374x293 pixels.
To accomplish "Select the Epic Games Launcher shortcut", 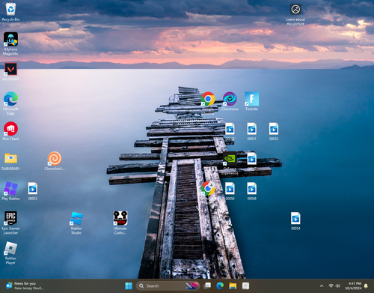I will (10, 223).
